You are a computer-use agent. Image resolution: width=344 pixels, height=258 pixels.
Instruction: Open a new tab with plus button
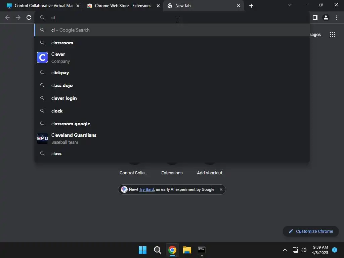[x=251, y=6]
